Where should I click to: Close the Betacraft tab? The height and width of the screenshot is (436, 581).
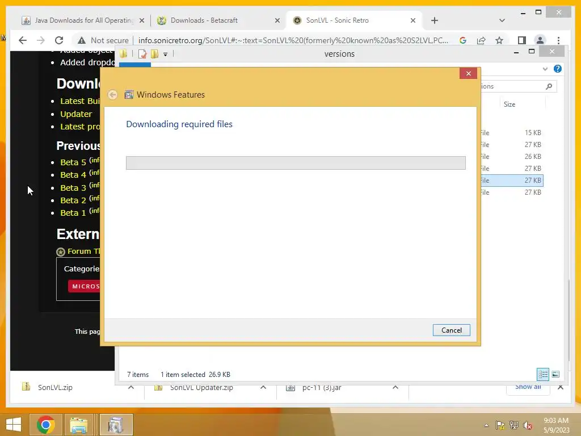click(x=277, y=21)
